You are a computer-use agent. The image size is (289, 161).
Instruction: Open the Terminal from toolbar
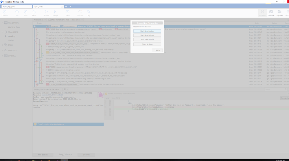(271, 13)
